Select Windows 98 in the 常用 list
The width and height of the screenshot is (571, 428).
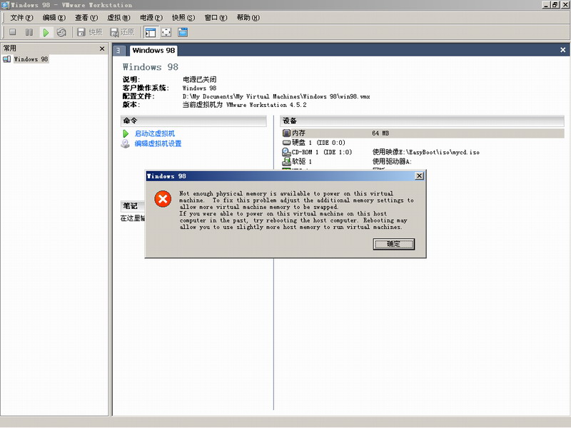tap(31, 59)
